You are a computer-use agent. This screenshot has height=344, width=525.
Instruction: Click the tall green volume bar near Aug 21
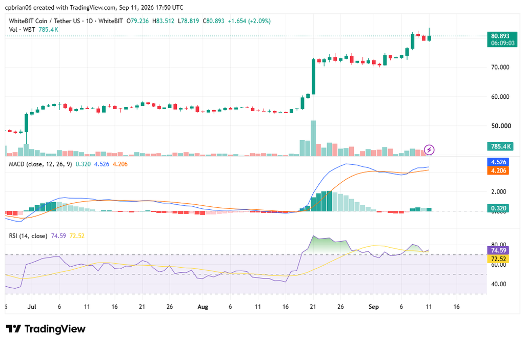[x=313, y=138]
